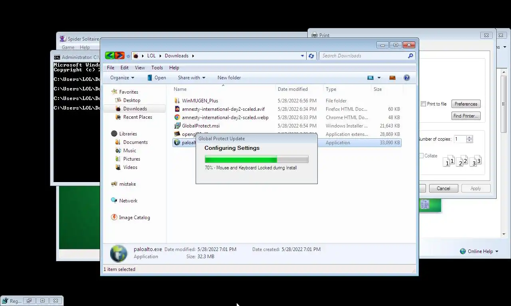Open the File menu in Explorer

pos(111,68)
